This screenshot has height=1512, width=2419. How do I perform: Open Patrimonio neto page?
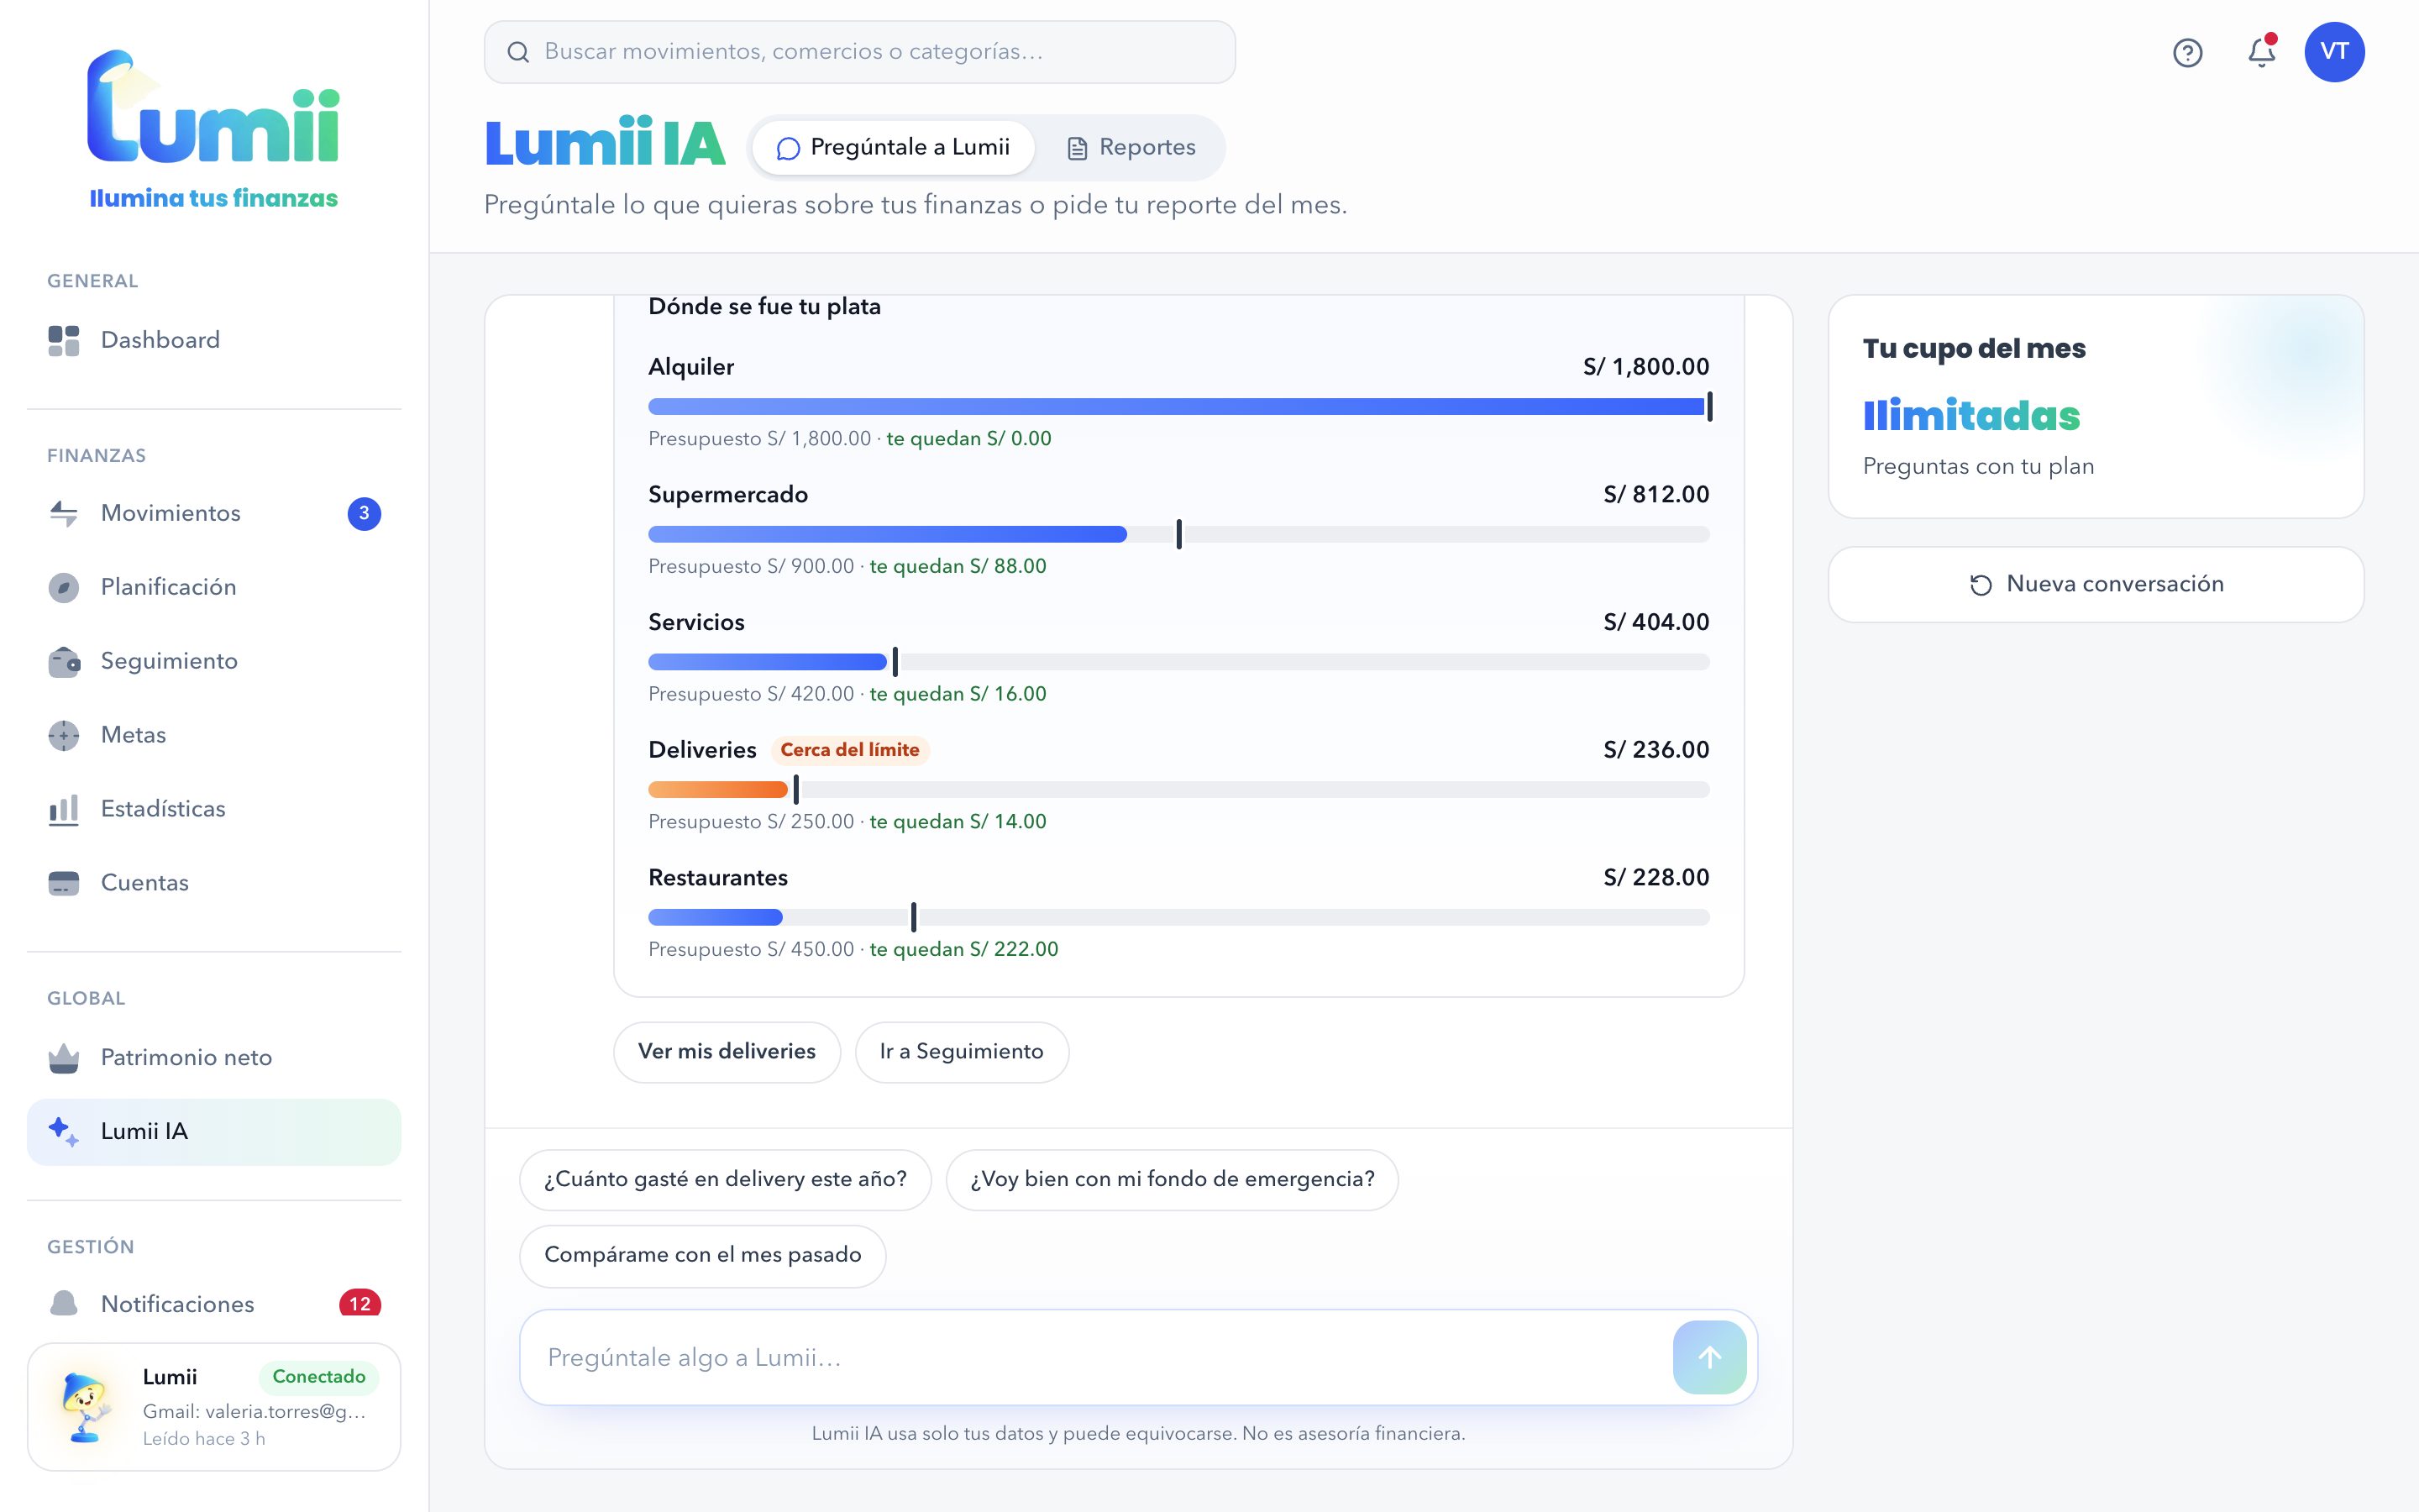[x=214, y=1057]
